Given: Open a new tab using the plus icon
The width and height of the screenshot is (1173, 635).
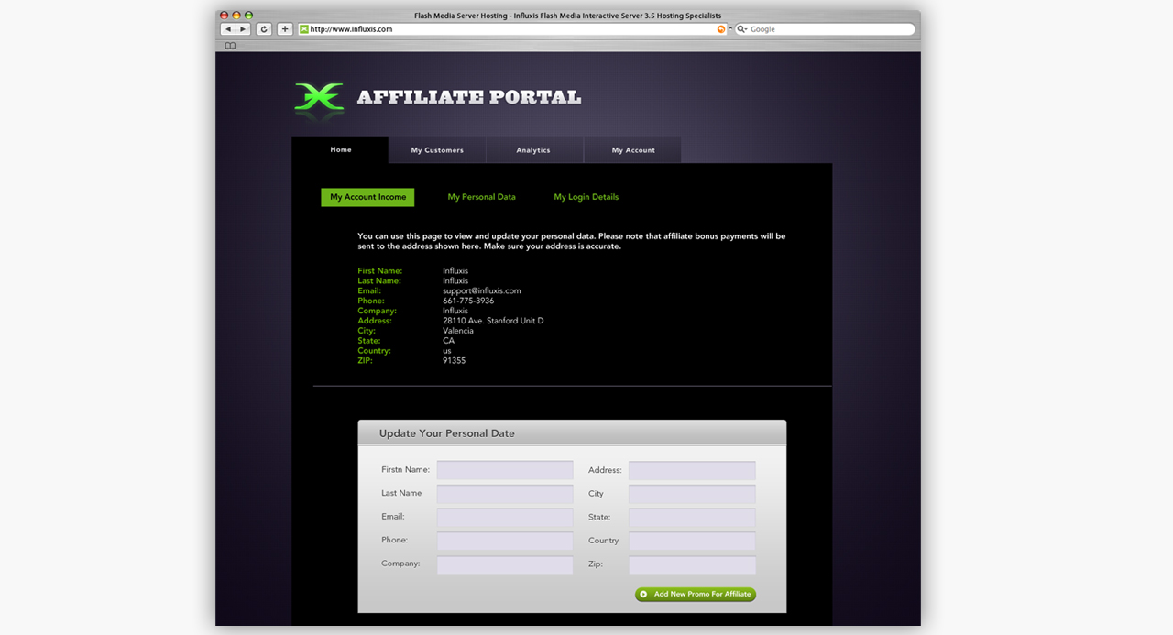Looking at the screenshot, I should tap(284, 28).
